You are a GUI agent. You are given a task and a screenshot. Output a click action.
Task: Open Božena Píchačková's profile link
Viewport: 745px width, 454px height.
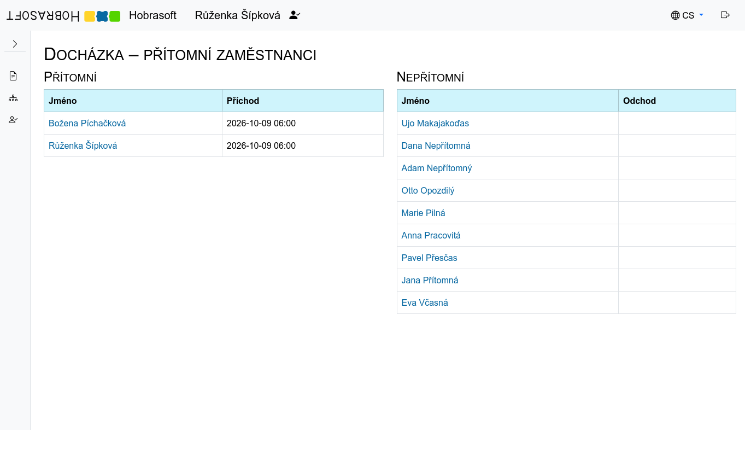tap(87, 123)
